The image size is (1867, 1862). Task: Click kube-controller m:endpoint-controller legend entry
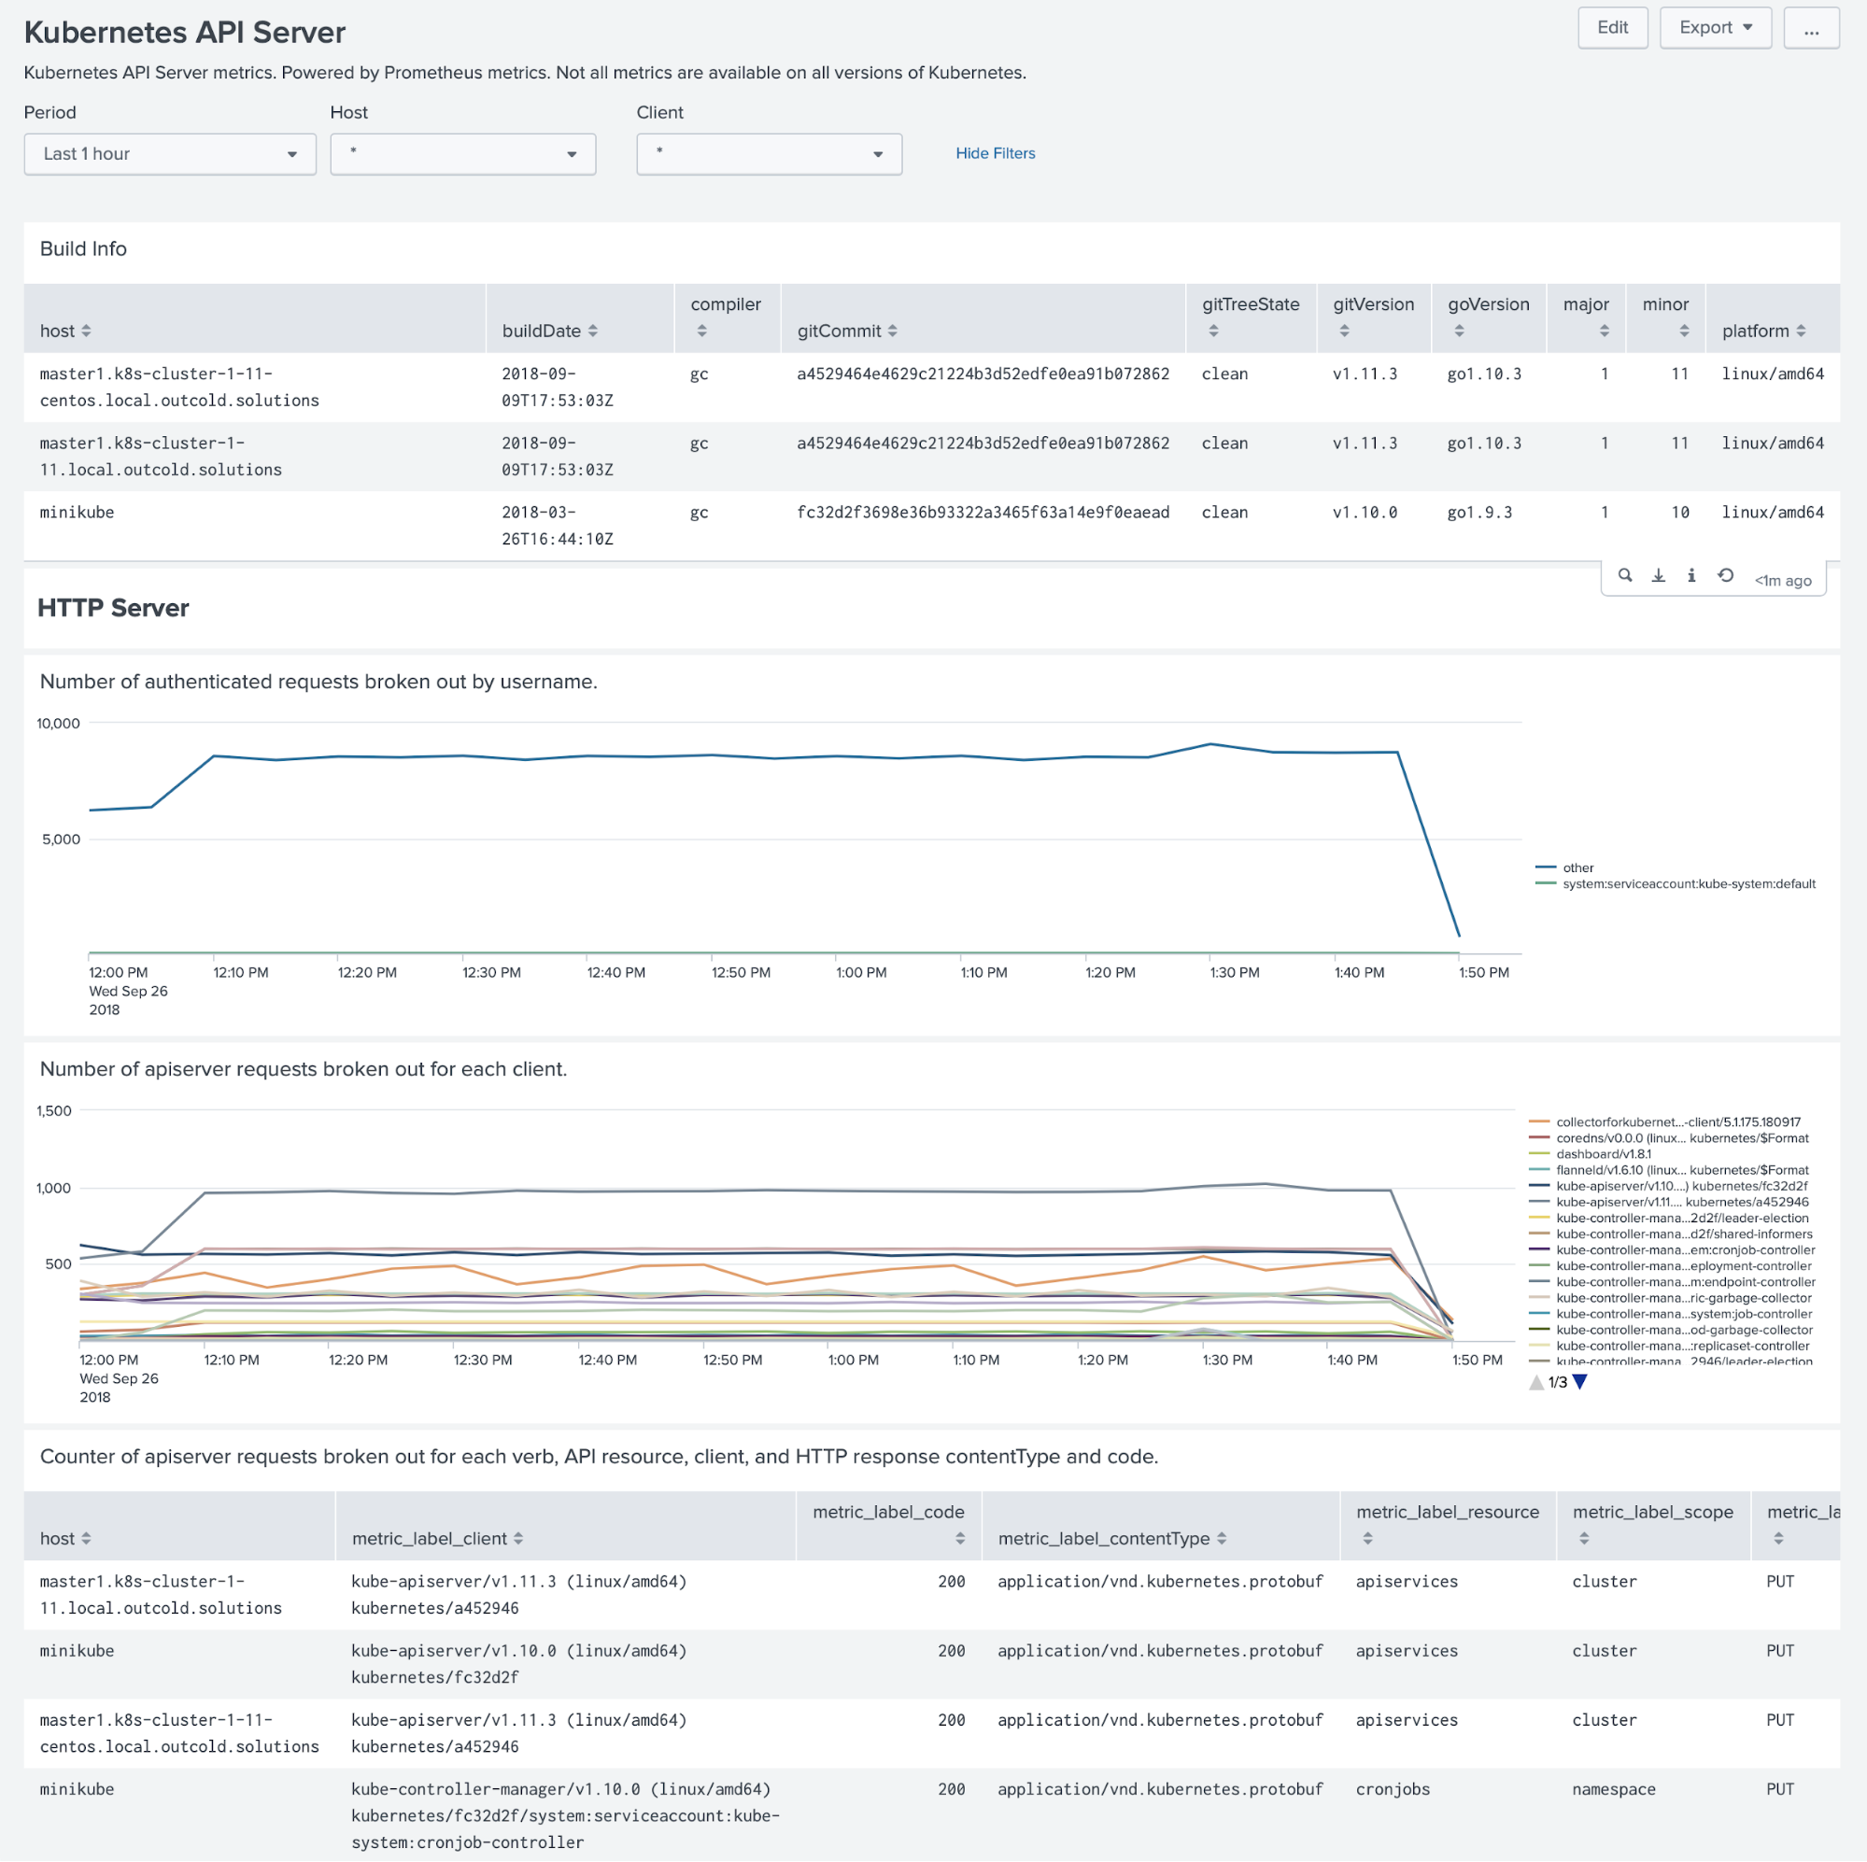tap(1672, 1282)
